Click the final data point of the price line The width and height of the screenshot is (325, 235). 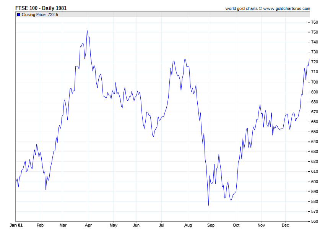309,60
